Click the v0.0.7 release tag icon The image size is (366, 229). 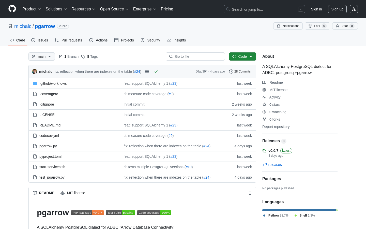coord(264,151)
